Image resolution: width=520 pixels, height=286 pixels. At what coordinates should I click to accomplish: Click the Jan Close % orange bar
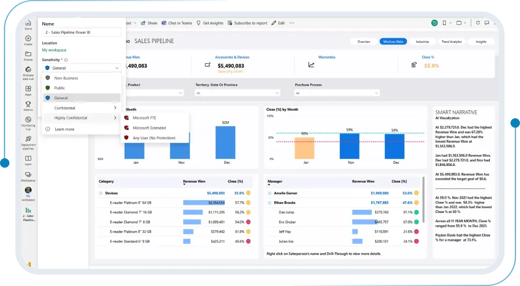[x=304, y=148]
